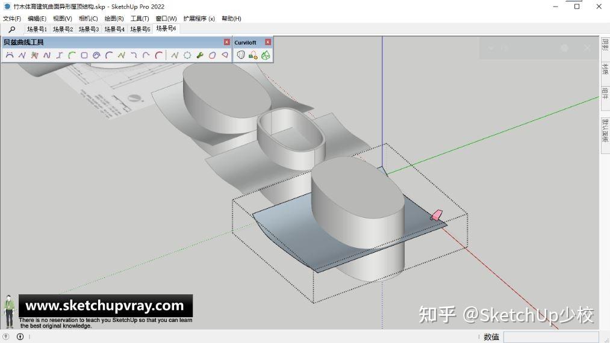Click the 数值 measurements input box
This screenshot has height=343, width=610.
point(551,337)
